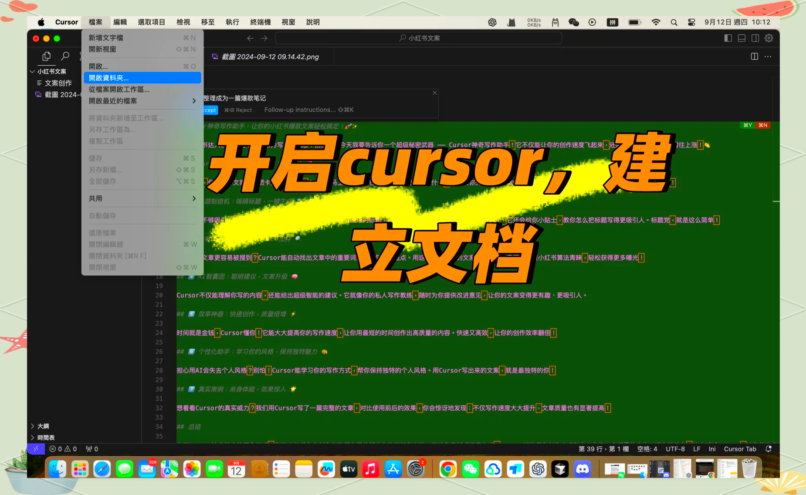Click the Reject button
The width and height of the screenshot is (806, 495).
[x=238, y=110]
